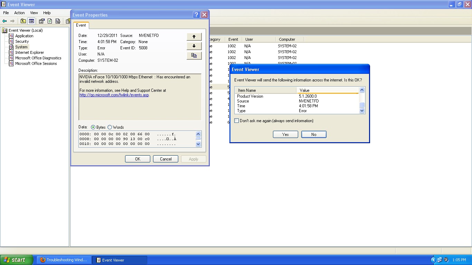Viewport: 472px width, 265px height.
Task: Click the Value column header
Action: 328,90
